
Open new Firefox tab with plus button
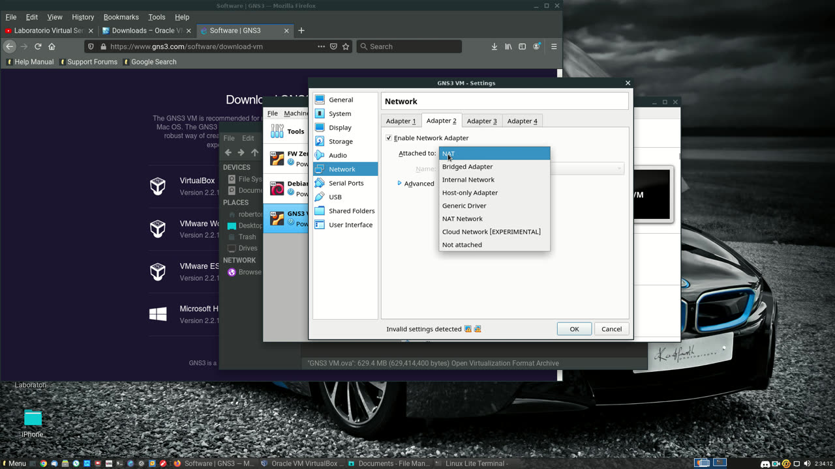301,31
